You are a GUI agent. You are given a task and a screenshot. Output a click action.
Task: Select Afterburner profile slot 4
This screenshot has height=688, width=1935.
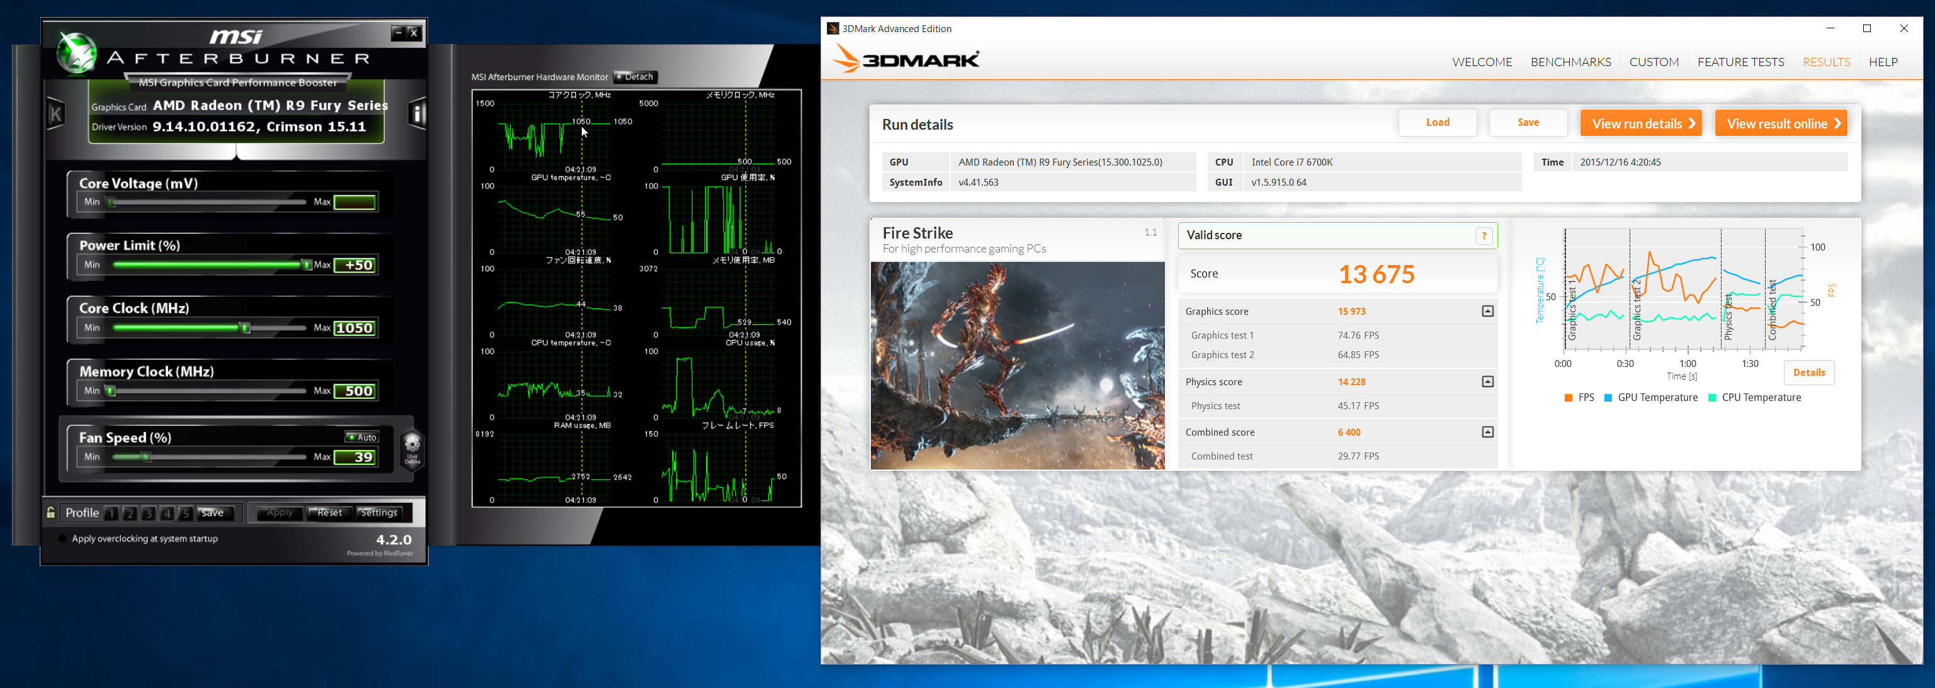pos(167,513)
